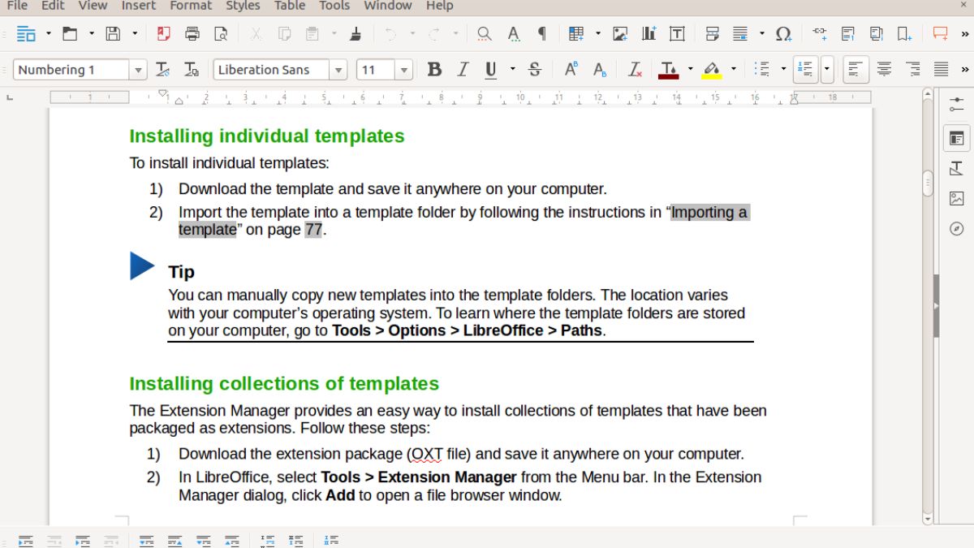Expand the Save dropdown arrow
Image resolution: width=974 pixels, height=548 pixels.
(x=135, y=34)
